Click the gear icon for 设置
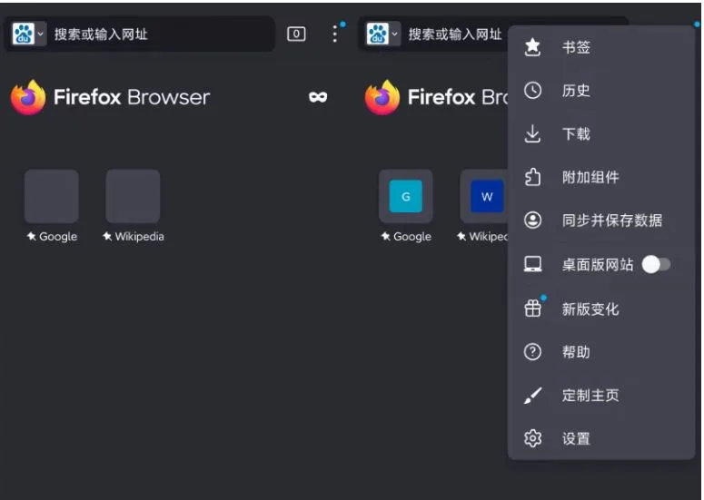This screenshot has width=704, height=500. click(533, 439)
